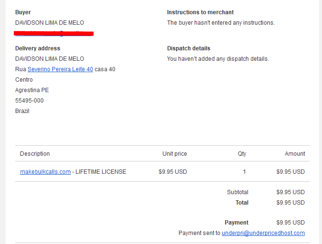Click the Unit price column header
This screenshot has width=322, height=244.
pyautogui.click(x=175, y=153)
